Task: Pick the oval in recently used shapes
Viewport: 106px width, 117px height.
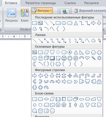Action: coord(64,23)
